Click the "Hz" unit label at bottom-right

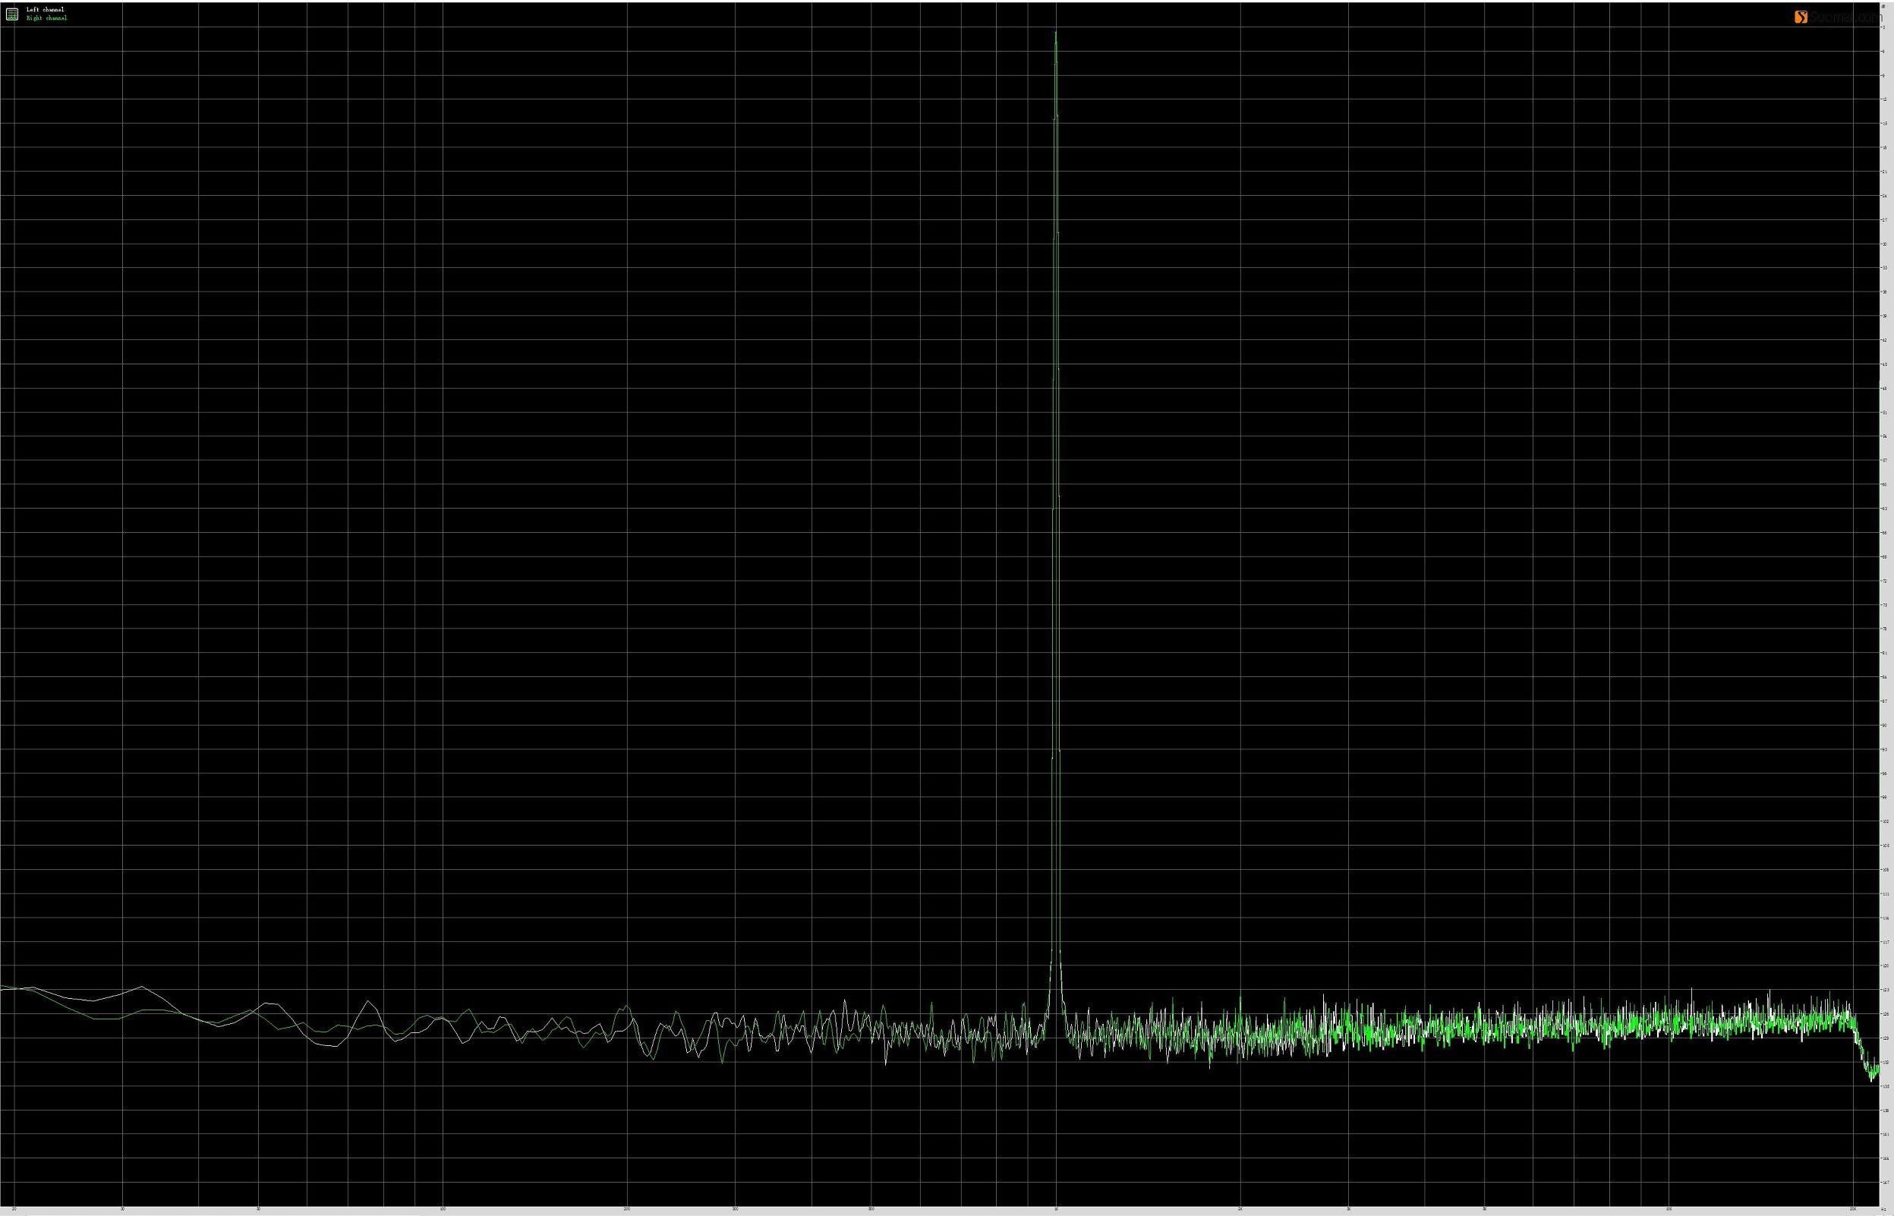coord(1883,1209)
